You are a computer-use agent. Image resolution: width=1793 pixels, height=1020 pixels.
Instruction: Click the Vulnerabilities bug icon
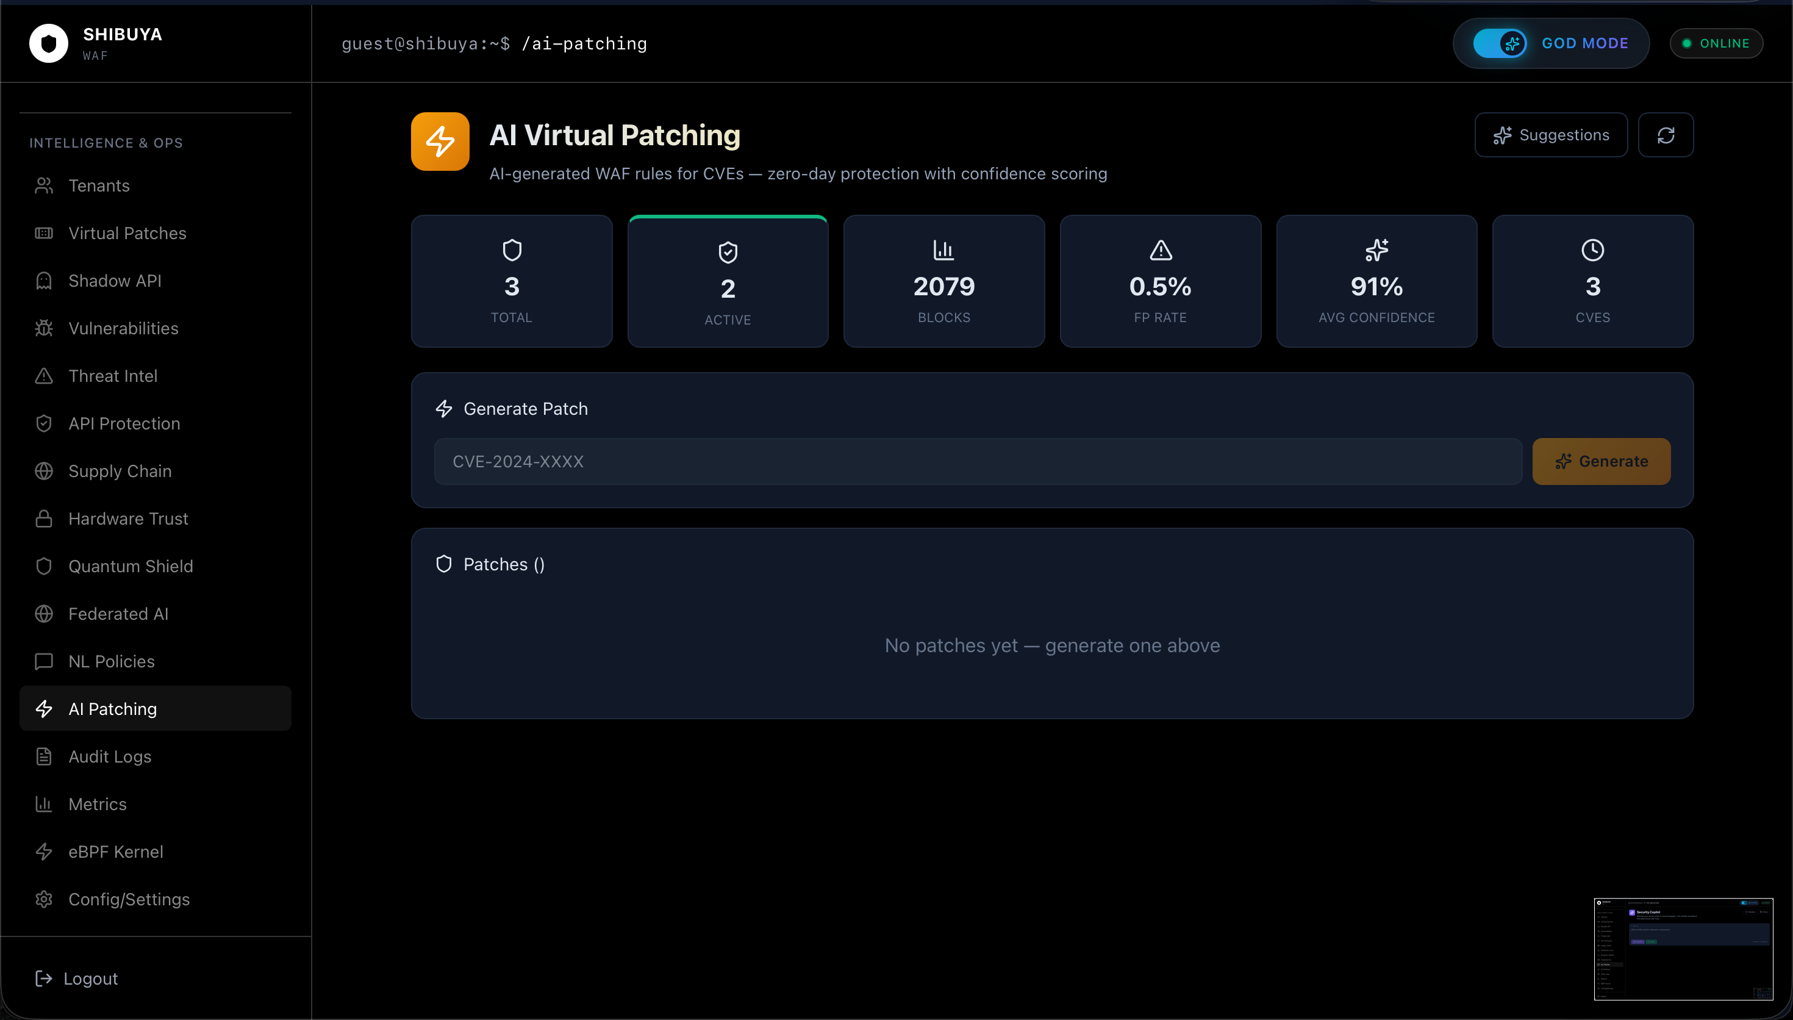pyautogui.click(x=44, y=329)
